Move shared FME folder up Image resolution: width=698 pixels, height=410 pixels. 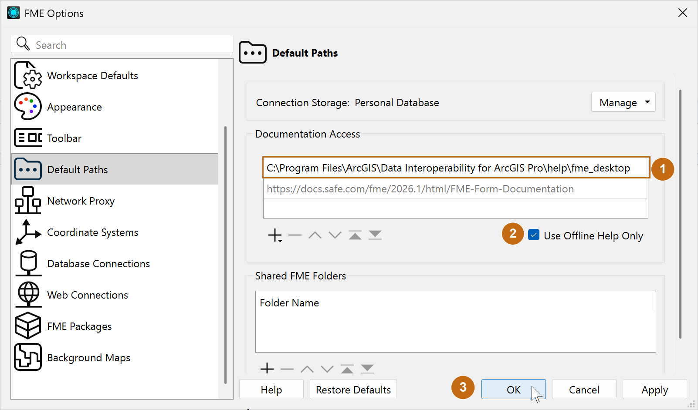(x=307, y=369)
